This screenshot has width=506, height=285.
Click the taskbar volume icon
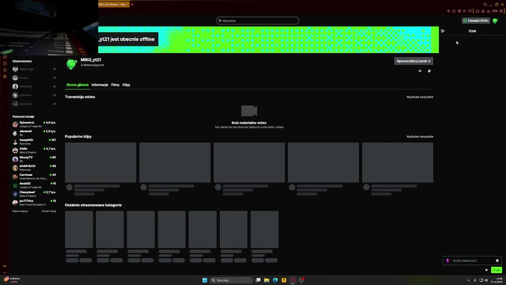(486, 280)
